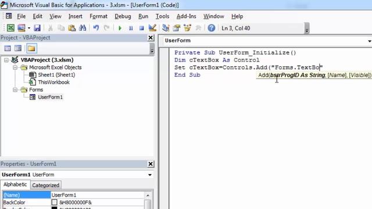The width and height of the screenshot is (372, 209).
Task: Open Project Explorer toolbar icon
Action: point(166,28)
